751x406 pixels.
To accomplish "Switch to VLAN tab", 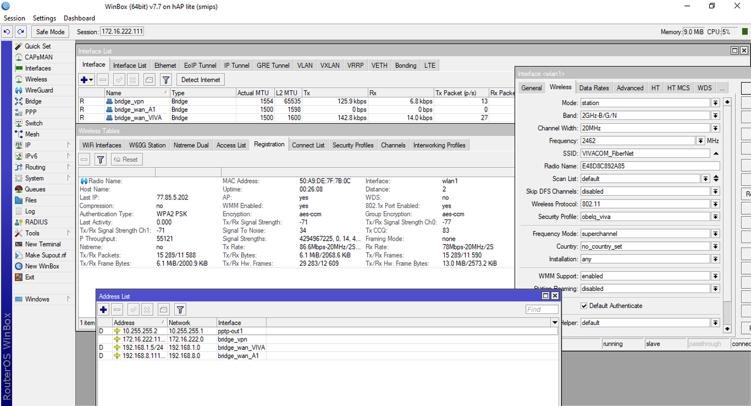I will (305, 66).
